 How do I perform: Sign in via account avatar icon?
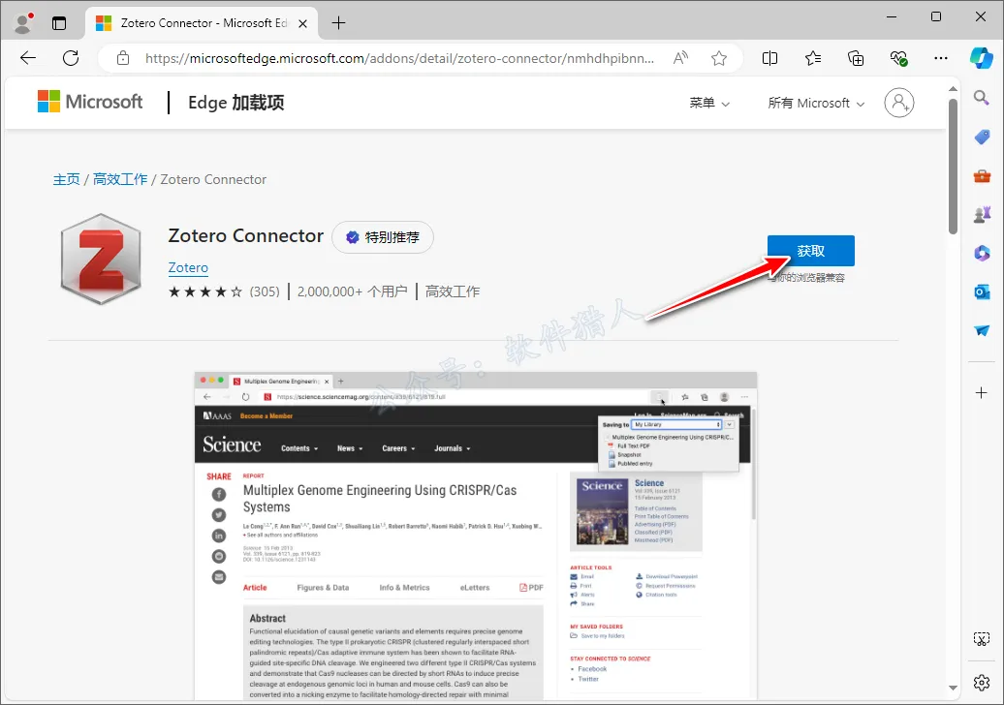(x=899, y=103)
